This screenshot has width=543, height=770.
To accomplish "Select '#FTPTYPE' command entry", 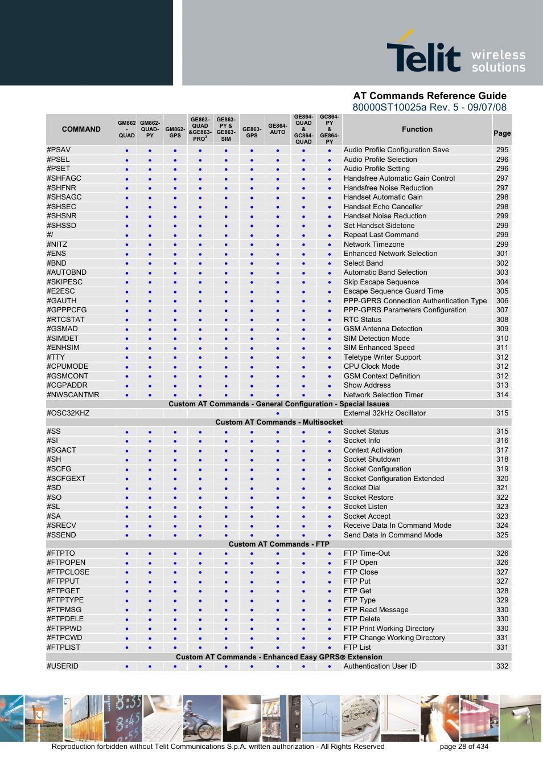I will tap(65, 600).
